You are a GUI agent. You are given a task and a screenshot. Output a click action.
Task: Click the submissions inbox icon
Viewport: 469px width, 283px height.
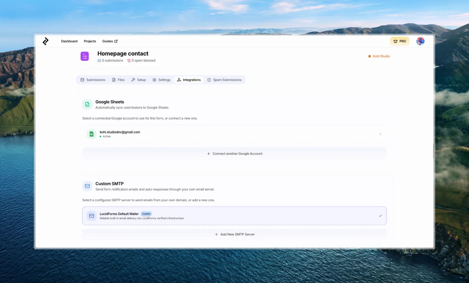point(99,61)
